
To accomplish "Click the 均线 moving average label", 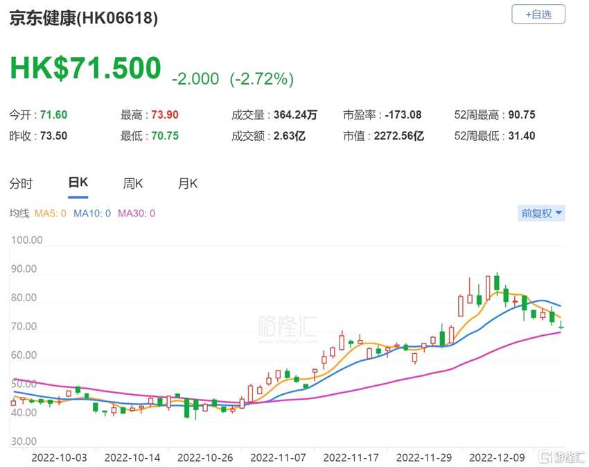I will [x=19, y=214].
